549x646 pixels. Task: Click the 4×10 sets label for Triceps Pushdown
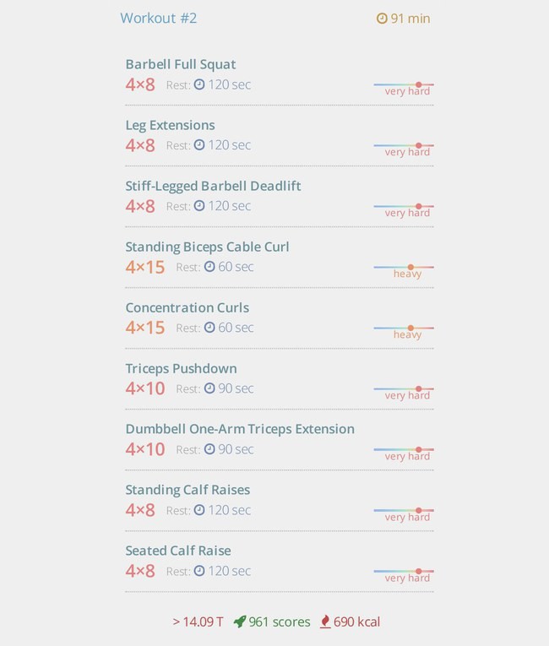click(x=145, y=388)
